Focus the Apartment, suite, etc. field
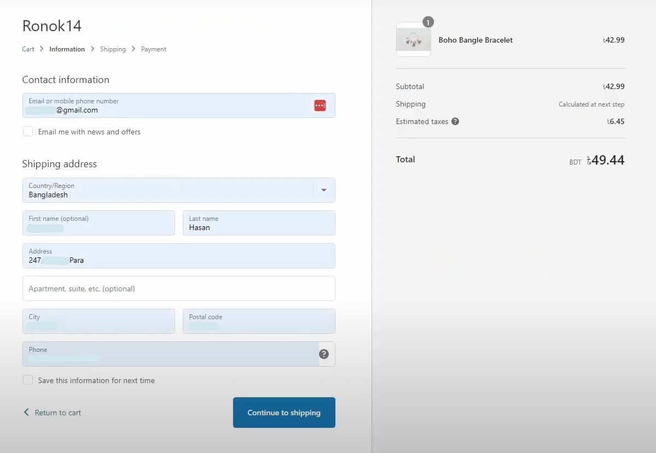 point(178,289)
